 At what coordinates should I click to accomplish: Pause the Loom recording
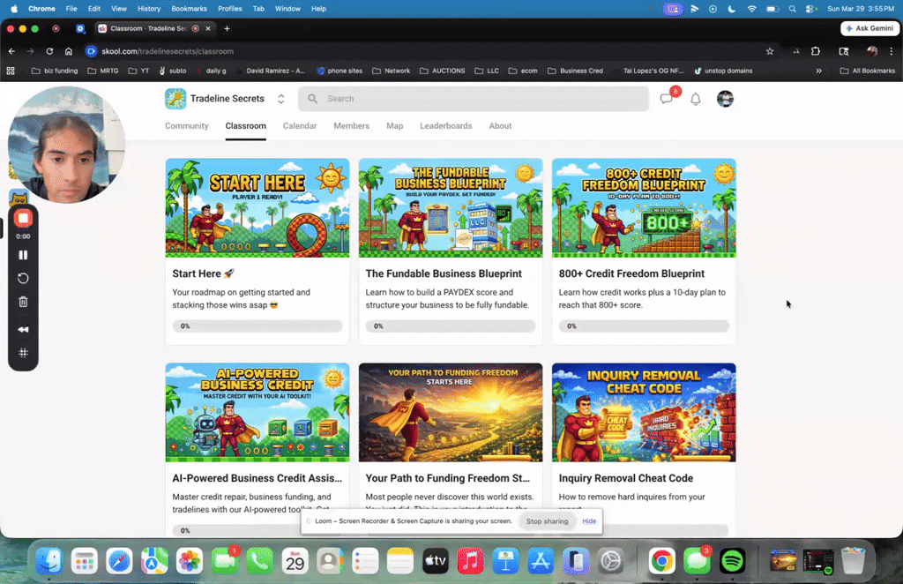click(23, 255)
